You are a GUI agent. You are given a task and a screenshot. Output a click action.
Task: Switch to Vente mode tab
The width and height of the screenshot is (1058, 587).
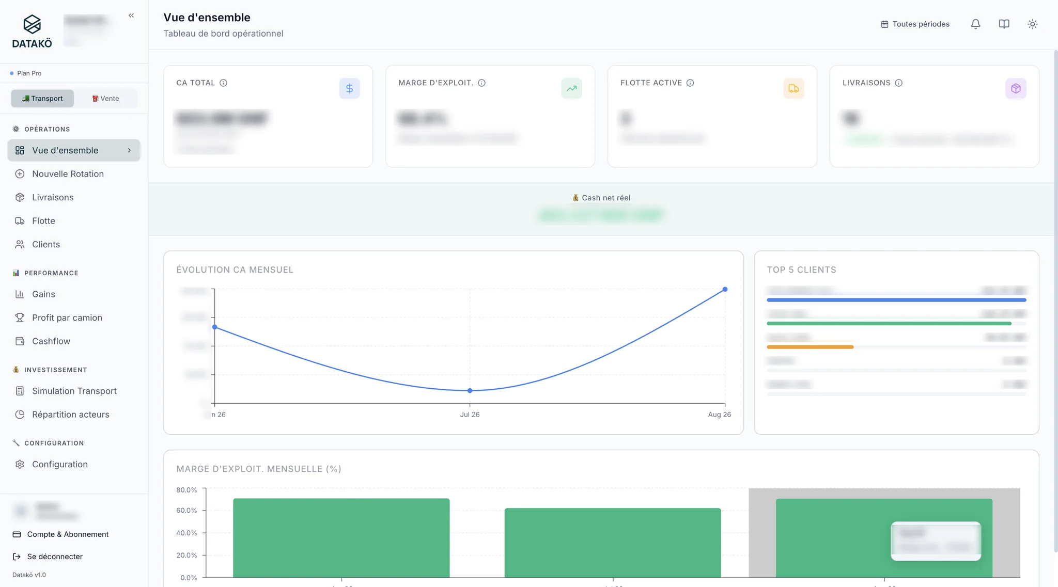pyautogui.click(x=106, y=99)
